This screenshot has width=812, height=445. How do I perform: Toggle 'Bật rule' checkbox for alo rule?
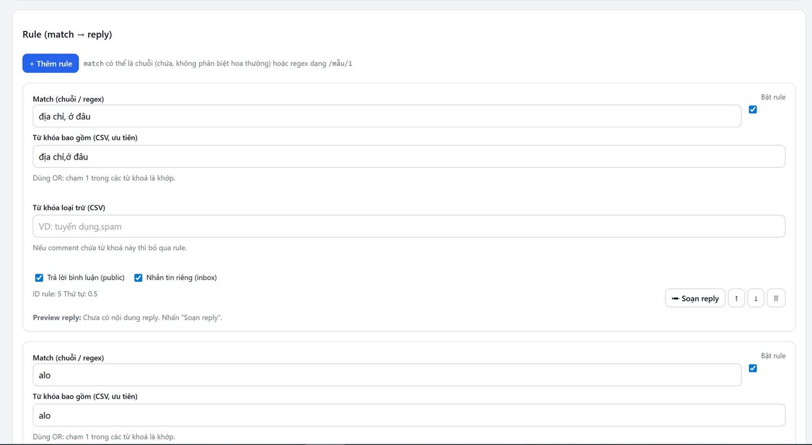753,368
